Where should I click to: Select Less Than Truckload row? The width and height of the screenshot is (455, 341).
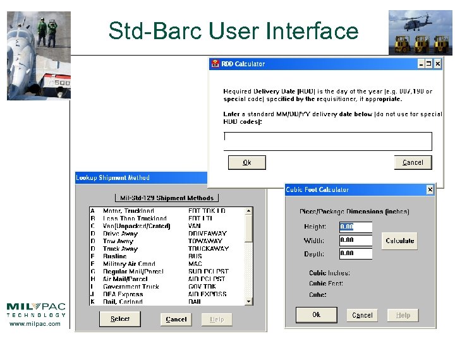167,218
